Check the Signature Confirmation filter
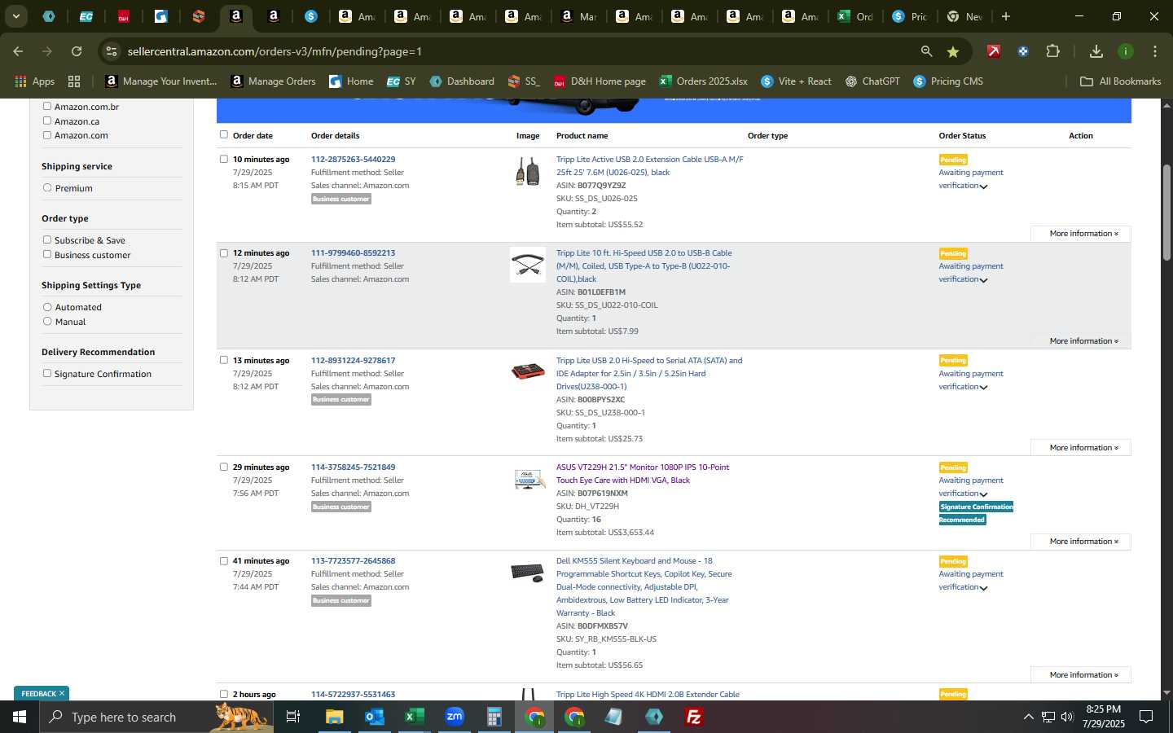 pyautogui.click(x=47, y=373)
